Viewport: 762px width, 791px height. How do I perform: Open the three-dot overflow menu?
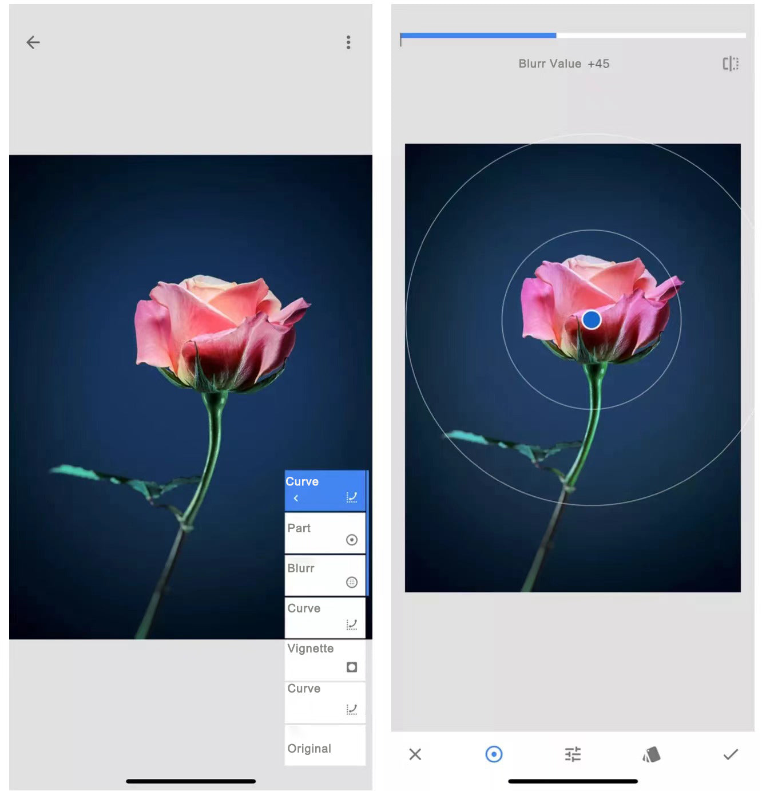[x=348, y=42]
